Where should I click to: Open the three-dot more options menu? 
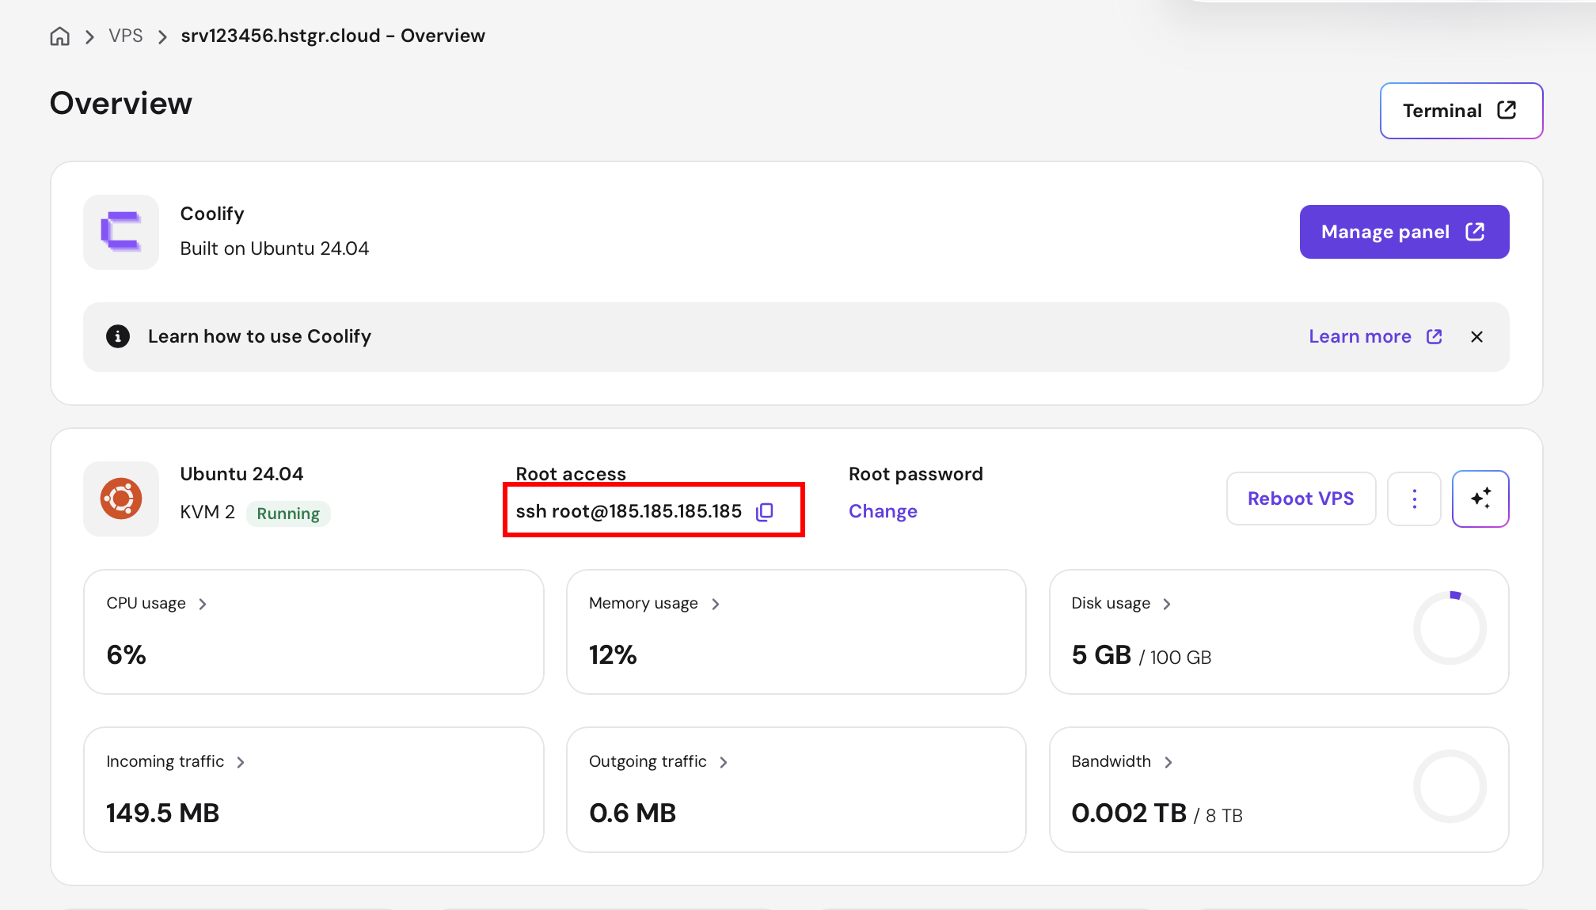[1414, 499]
